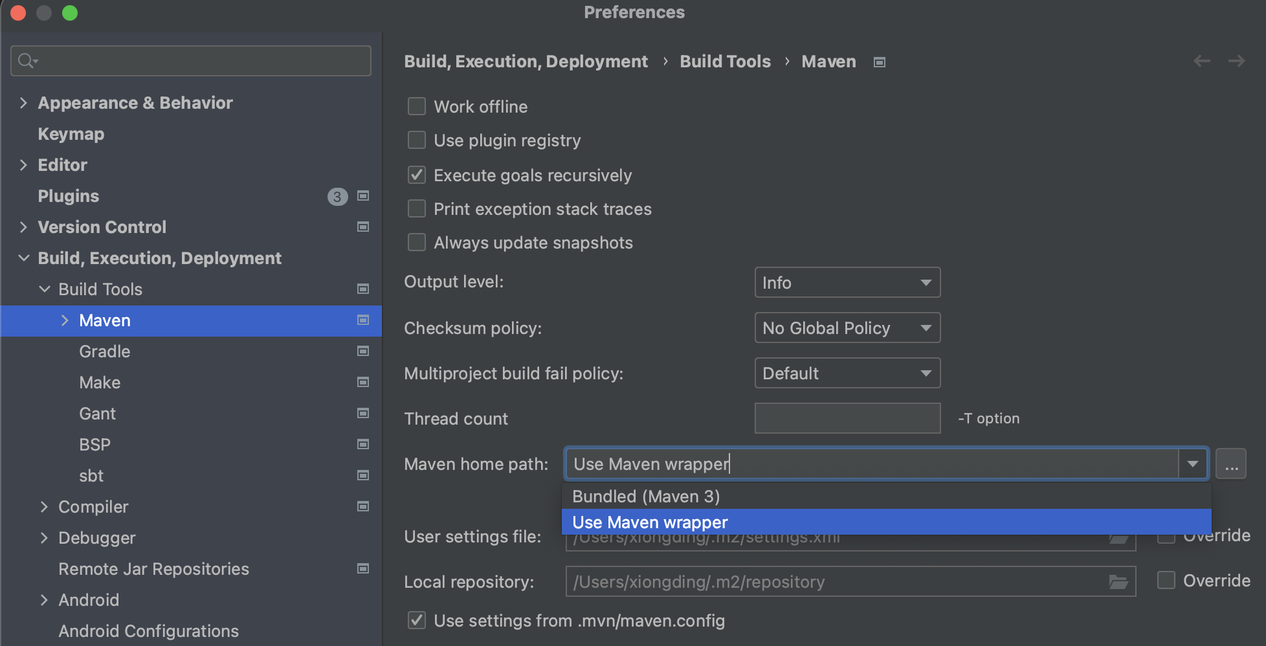Select Gant in Build Tools
The width and height of the screenshot is (1266, 646).
tap(98, 414)
